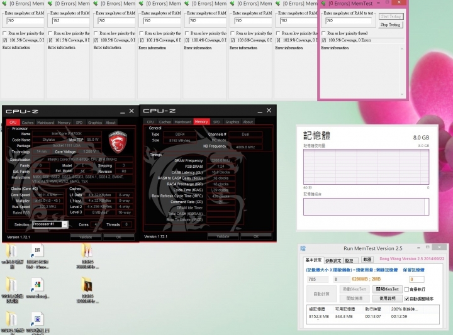
Task: Click the Run MemTest title bar app icon
Action: click(x=303, y=248)
